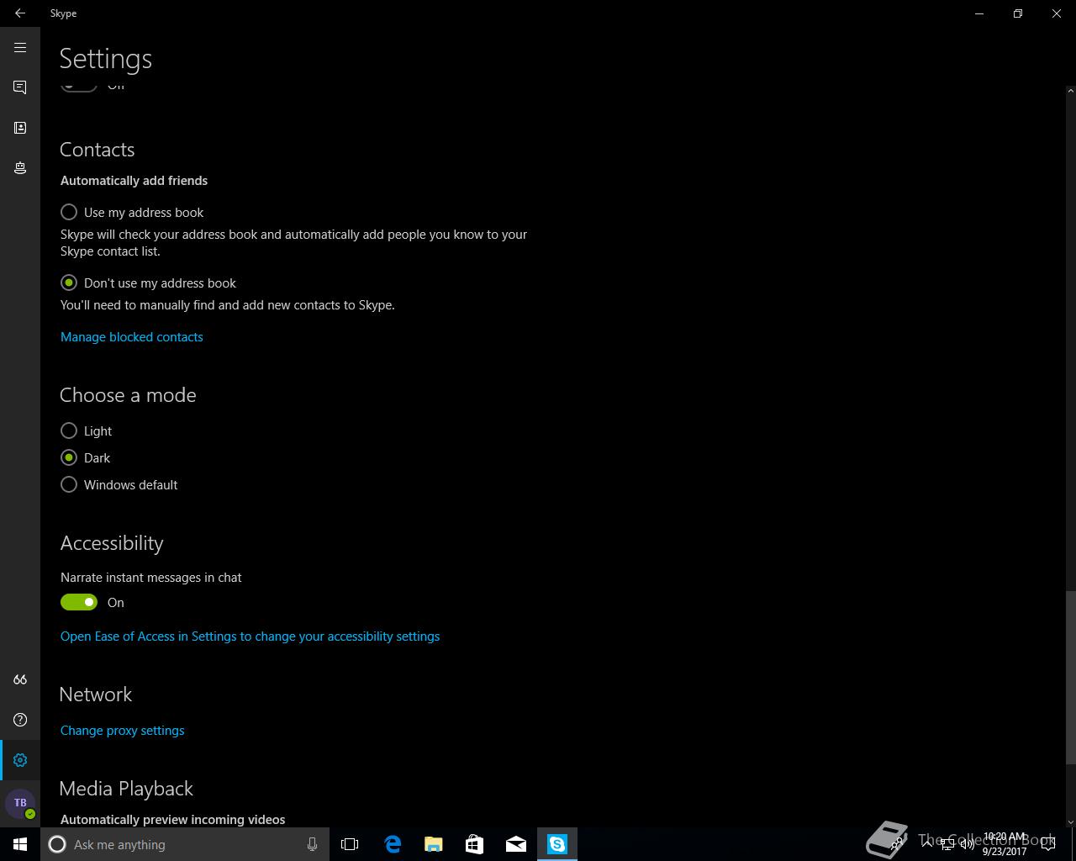
Task: Launch Microsoft Edge from taskbar
Action: [393, 844]
